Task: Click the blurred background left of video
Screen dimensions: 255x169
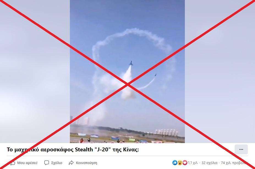Action: [x=35, y=71]
